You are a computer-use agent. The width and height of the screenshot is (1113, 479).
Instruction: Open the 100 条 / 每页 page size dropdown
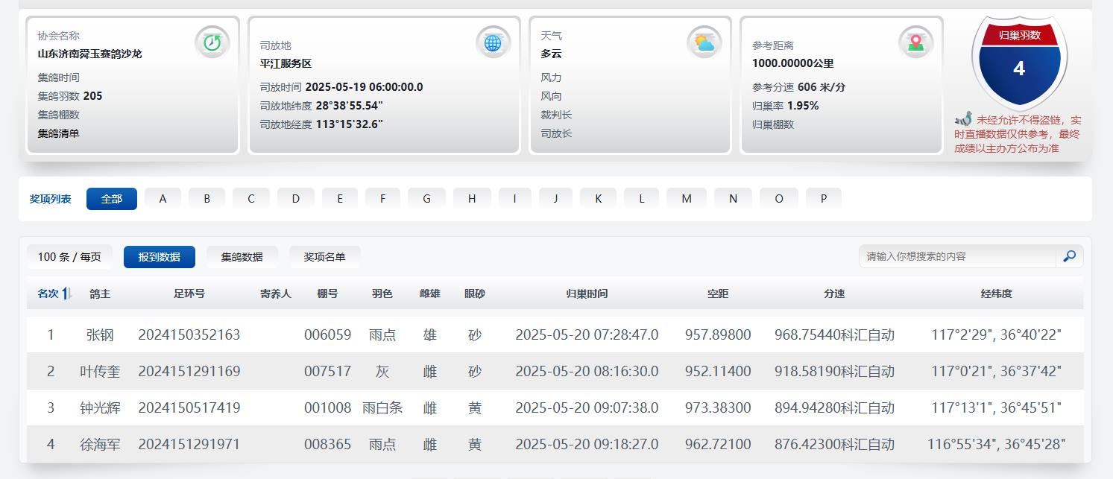click(69, 257)
